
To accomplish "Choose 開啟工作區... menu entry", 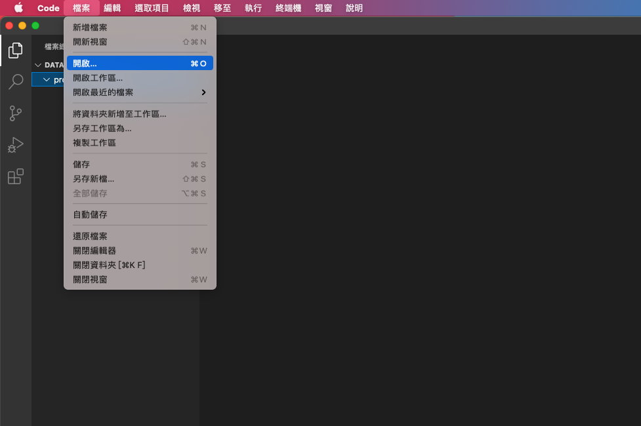I will (x=140, y=77).
